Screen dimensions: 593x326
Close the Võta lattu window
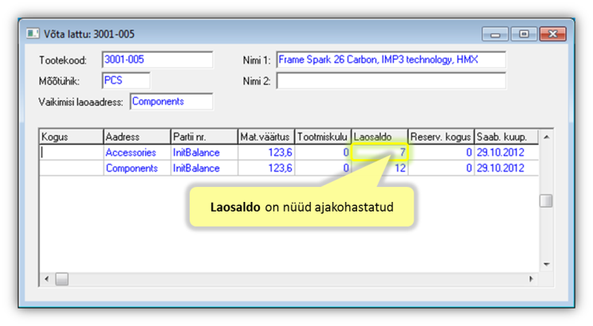552,34
